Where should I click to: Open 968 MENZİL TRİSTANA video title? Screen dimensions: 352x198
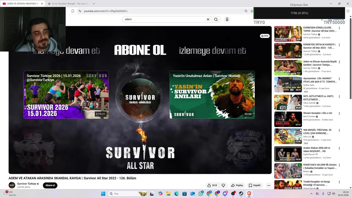317,131
